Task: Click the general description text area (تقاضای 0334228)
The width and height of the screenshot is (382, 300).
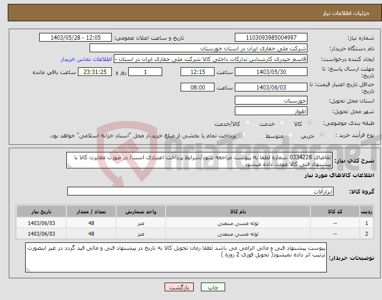Action: [199, 160]
